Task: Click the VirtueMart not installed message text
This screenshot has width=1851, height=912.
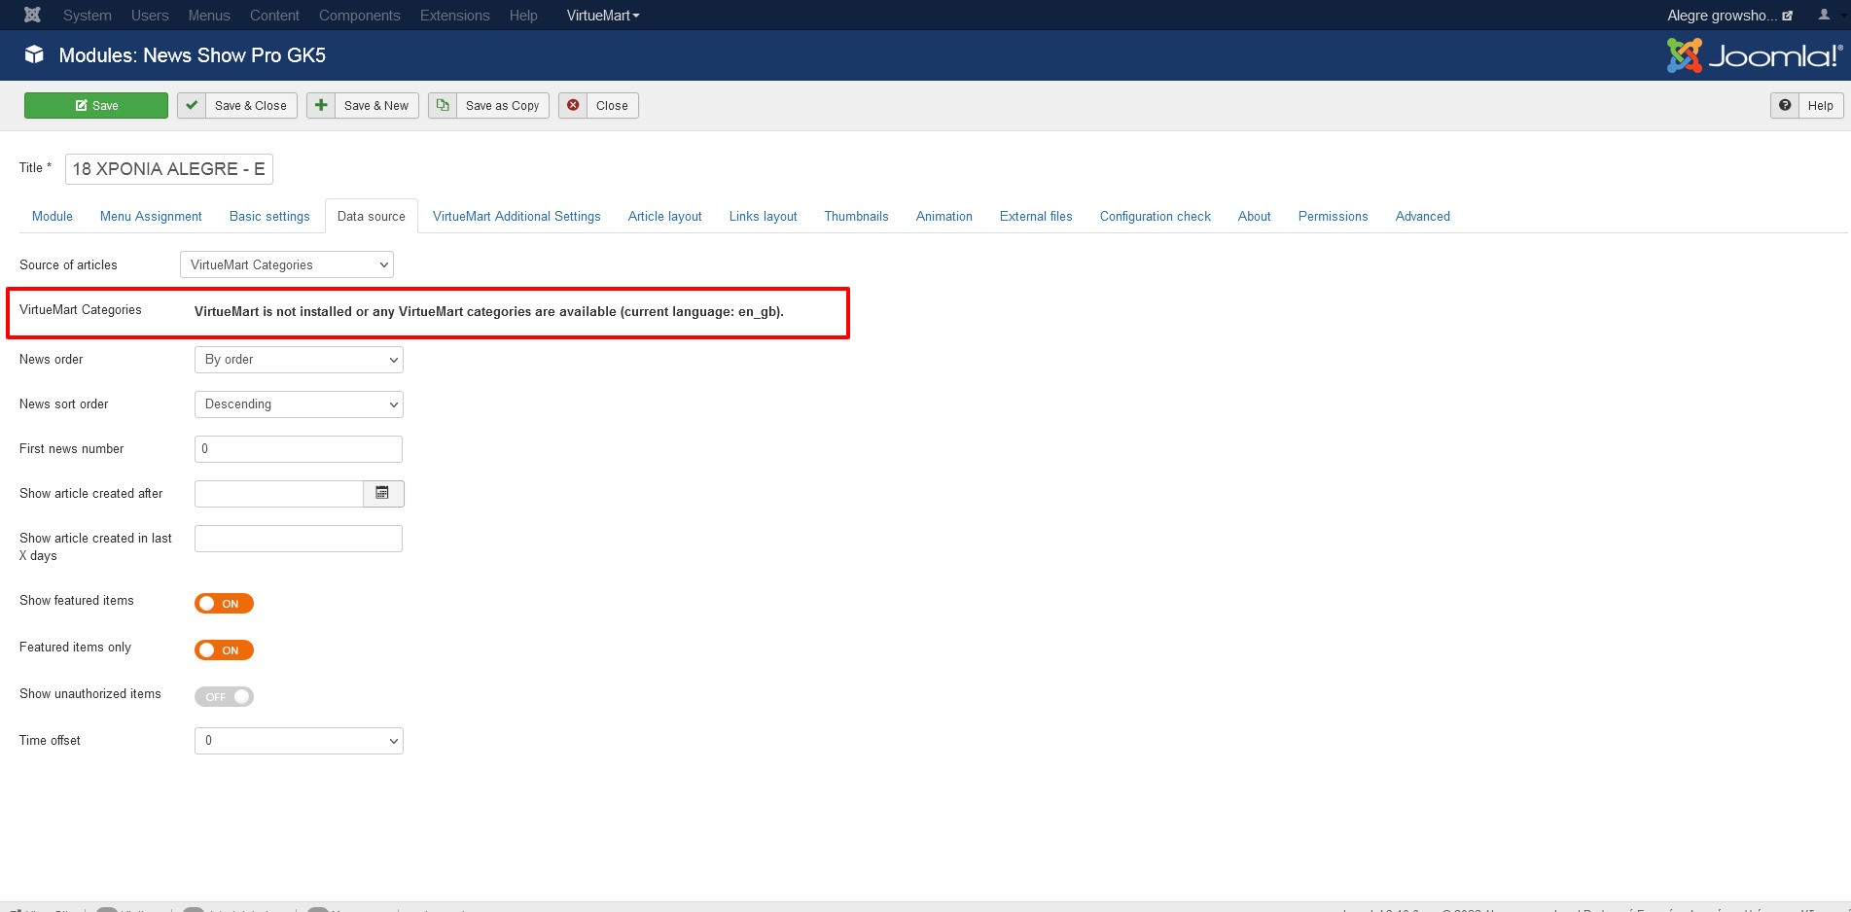Action: pos(489,312)
